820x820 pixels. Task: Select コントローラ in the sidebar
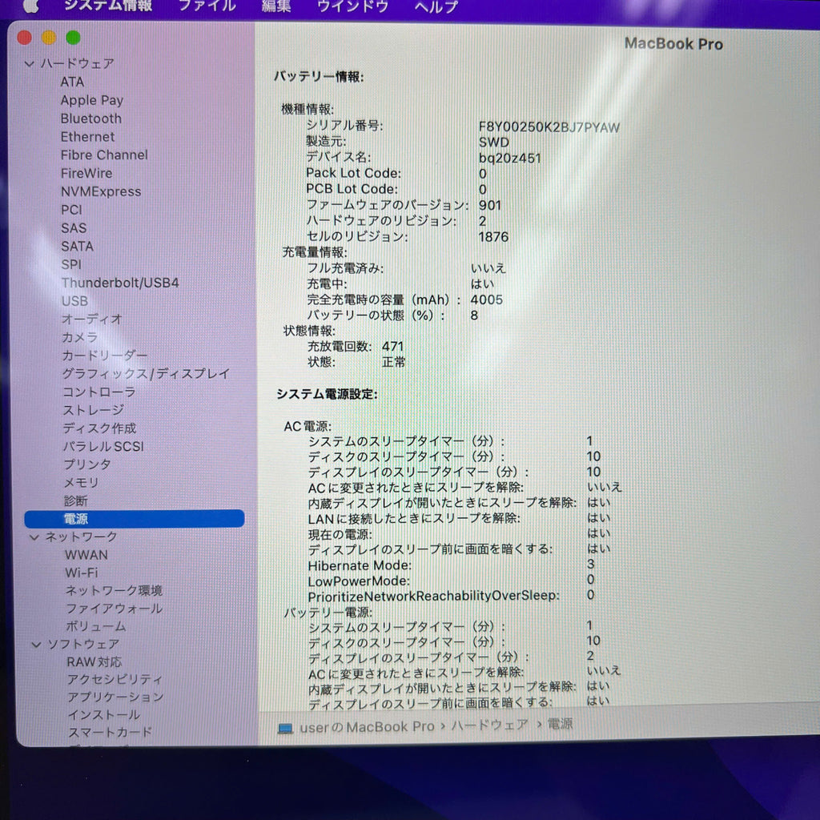click(x=99, y=392)
